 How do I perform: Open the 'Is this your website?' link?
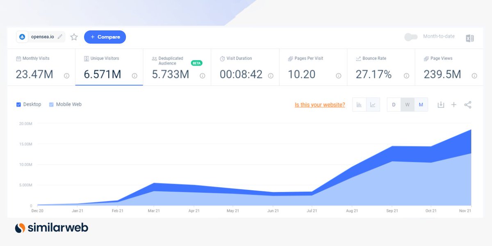[x=320, y=105]
